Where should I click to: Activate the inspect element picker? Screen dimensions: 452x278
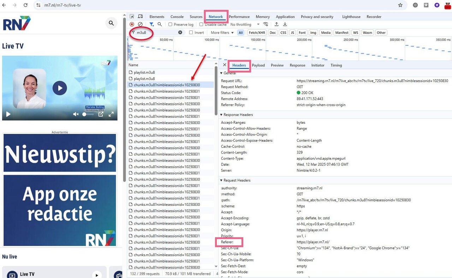pos(132,17)
